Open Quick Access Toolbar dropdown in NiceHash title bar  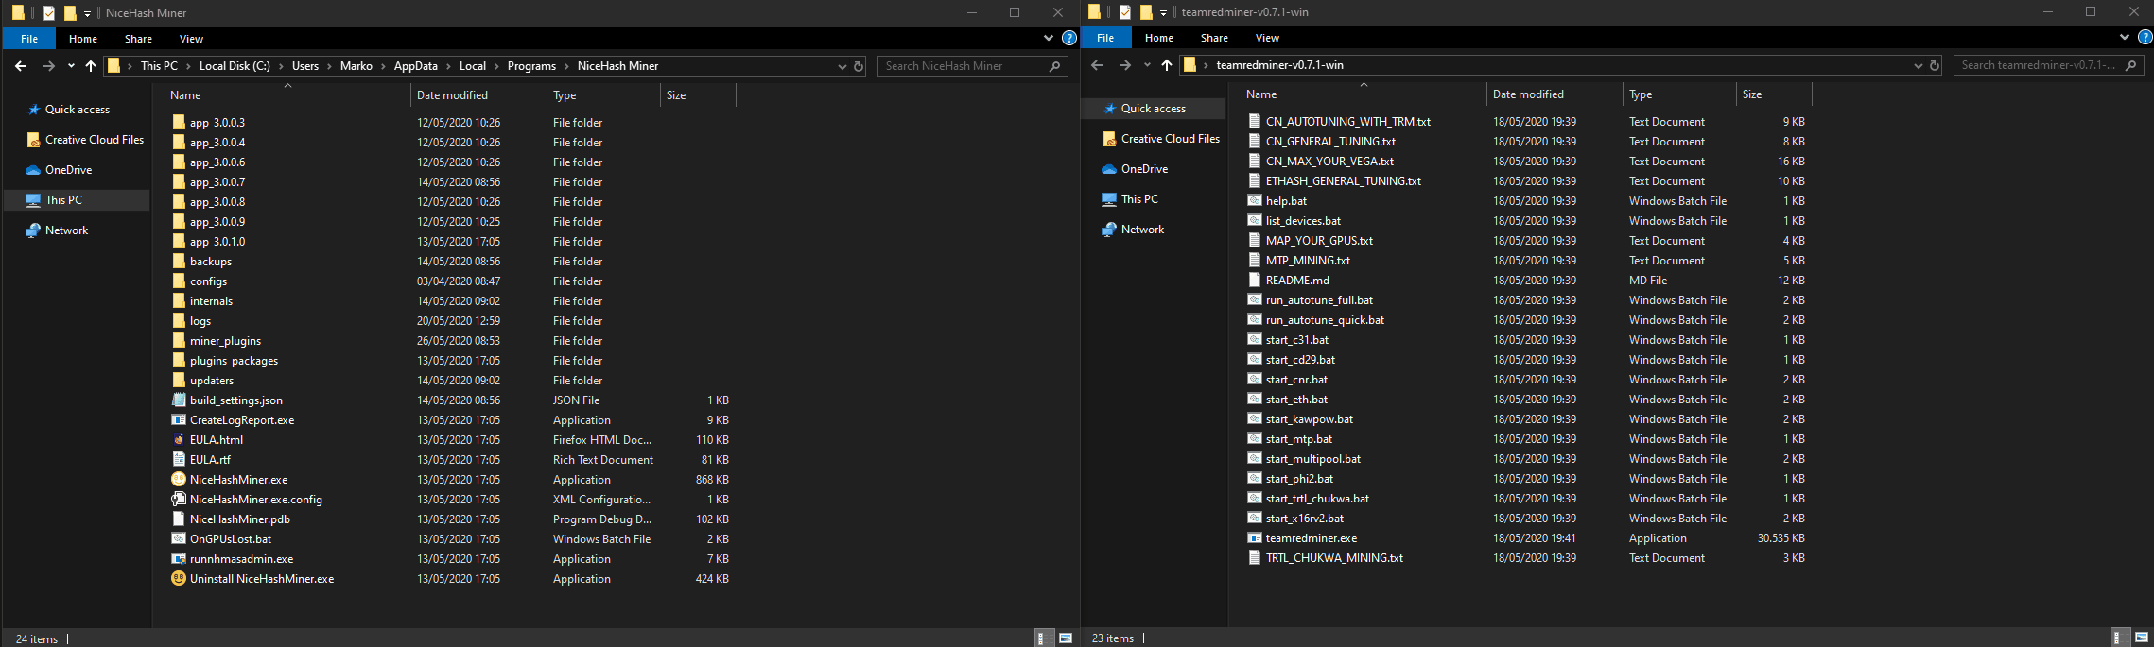[87, 13]
